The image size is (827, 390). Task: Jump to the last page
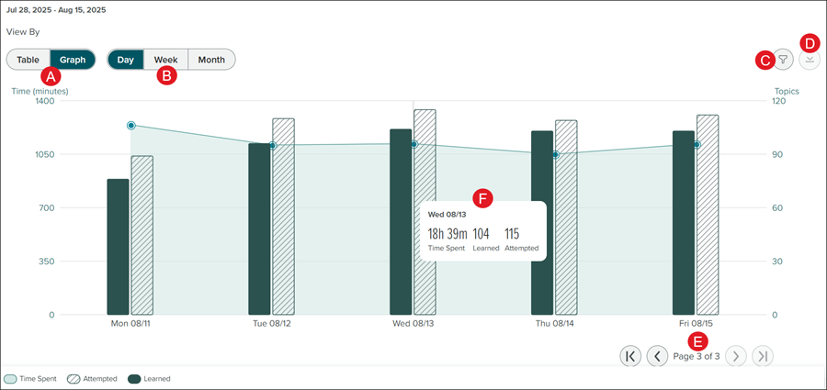point(763,356)
